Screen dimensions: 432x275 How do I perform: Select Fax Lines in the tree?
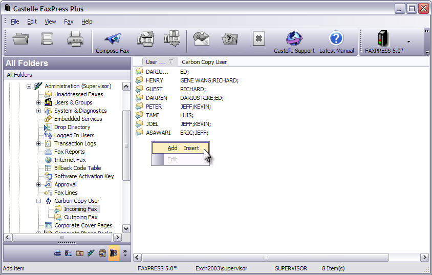click(66, 193)
